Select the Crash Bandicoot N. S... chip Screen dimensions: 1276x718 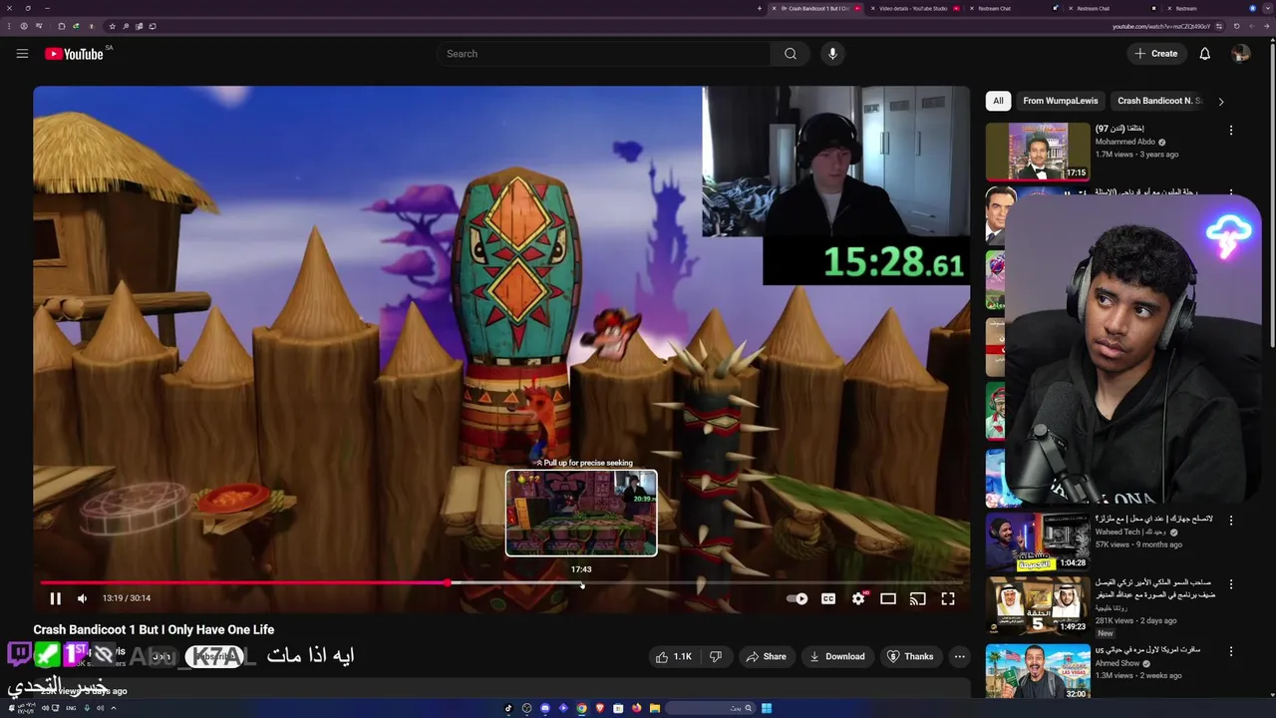pyautogui.click(x=1158, y=101)
